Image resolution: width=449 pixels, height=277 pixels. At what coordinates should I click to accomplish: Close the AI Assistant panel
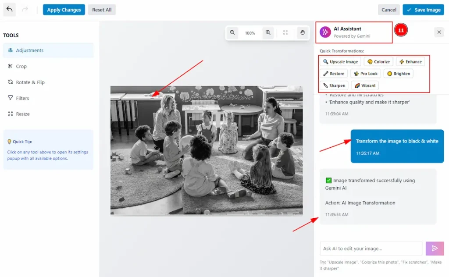[x=439, y=32]
